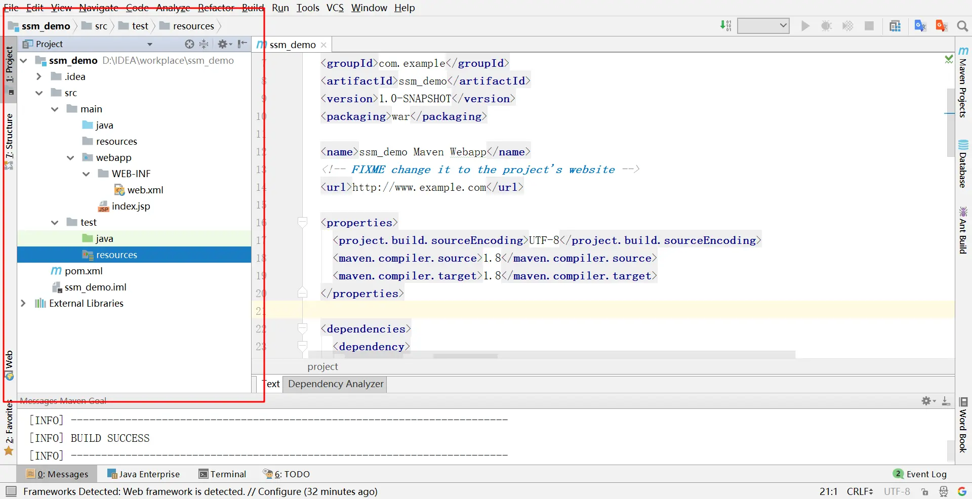Toggle the Web tool window
Image resolution: width=972 pixels, height=499 pixels.
[x=9, y=365]
